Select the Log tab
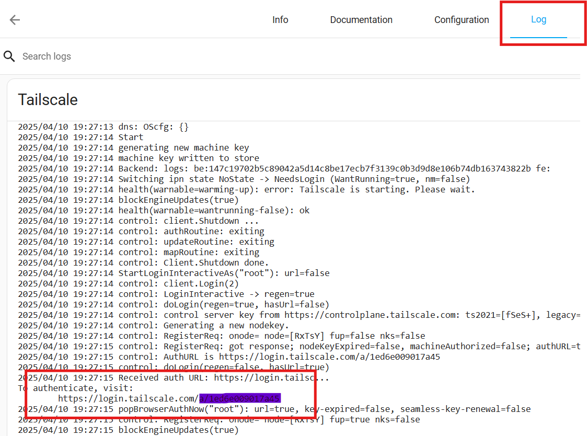Screen dimensions: 587x436 point(538,20)
